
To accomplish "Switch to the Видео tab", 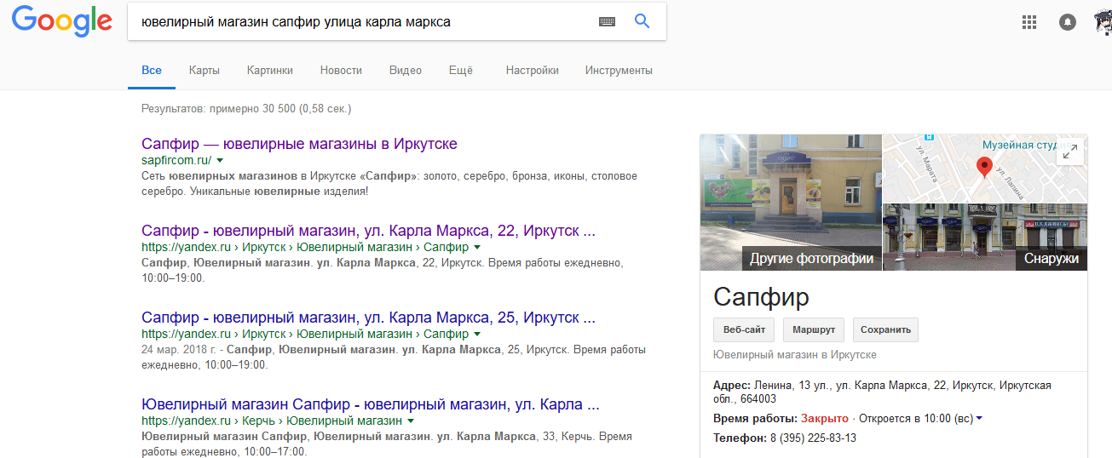I will (x=406, y=71).
